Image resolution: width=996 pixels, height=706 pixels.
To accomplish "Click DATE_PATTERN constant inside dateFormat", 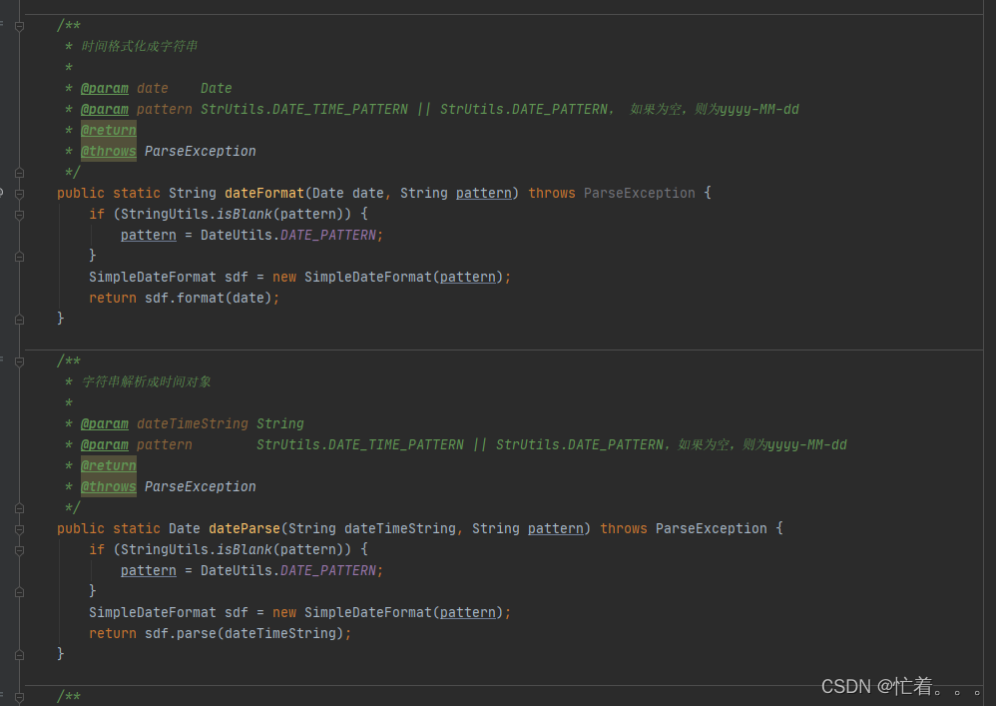I will (328, 235).
